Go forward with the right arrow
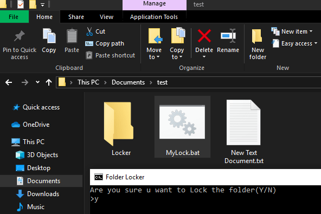Viewport: 321px width, 214px height. coord(25,82)
